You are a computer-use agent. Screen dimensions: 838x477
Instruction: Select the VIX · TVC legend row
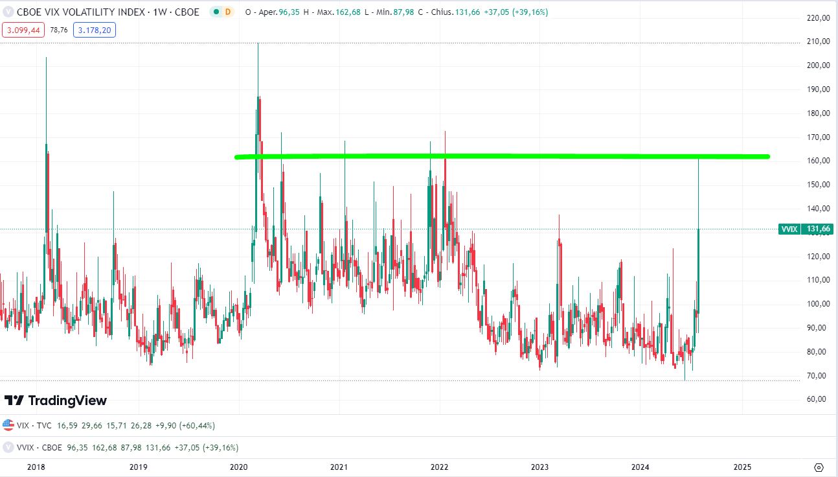tap(109, 425)
